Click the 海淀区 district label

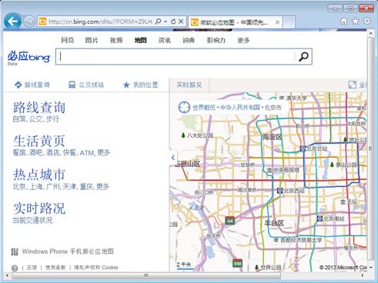pos(272,137)
